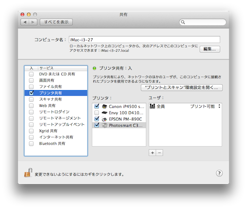This screenshot has width=247, height=209.
Task: Open help with the question mark button
Action: (219, 173)
